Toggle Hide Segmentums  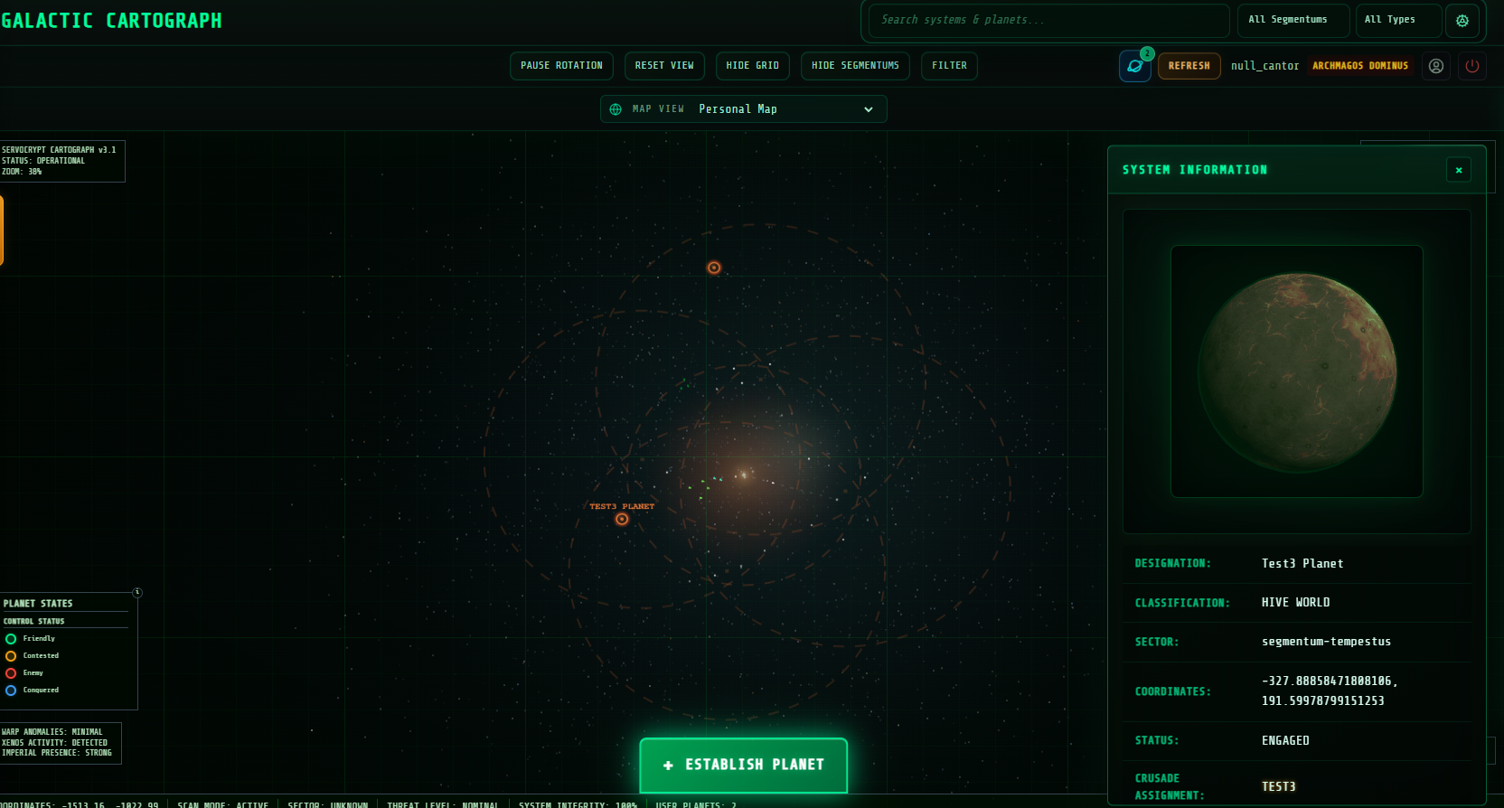pos(855,66)
